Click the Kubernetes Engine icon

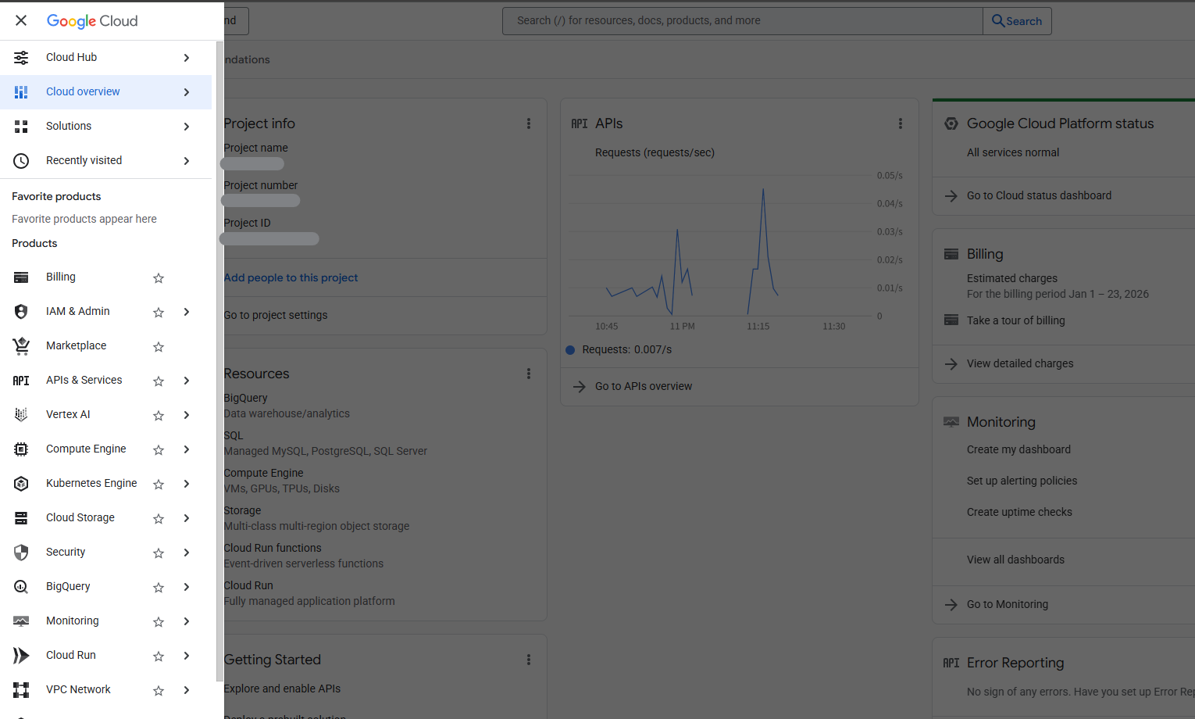pyautogui.click(x=21, y=483)
